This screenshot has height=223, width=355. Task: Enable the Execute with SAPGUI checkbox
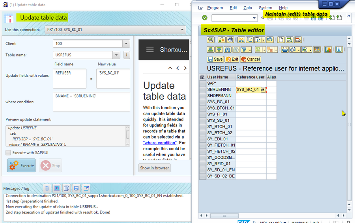click(x=8, y=152)
